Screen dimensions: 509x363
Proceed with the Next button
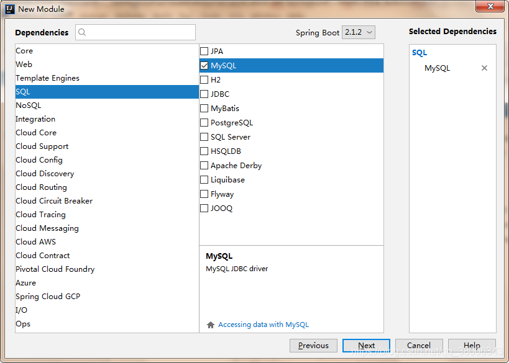[366, 346]
